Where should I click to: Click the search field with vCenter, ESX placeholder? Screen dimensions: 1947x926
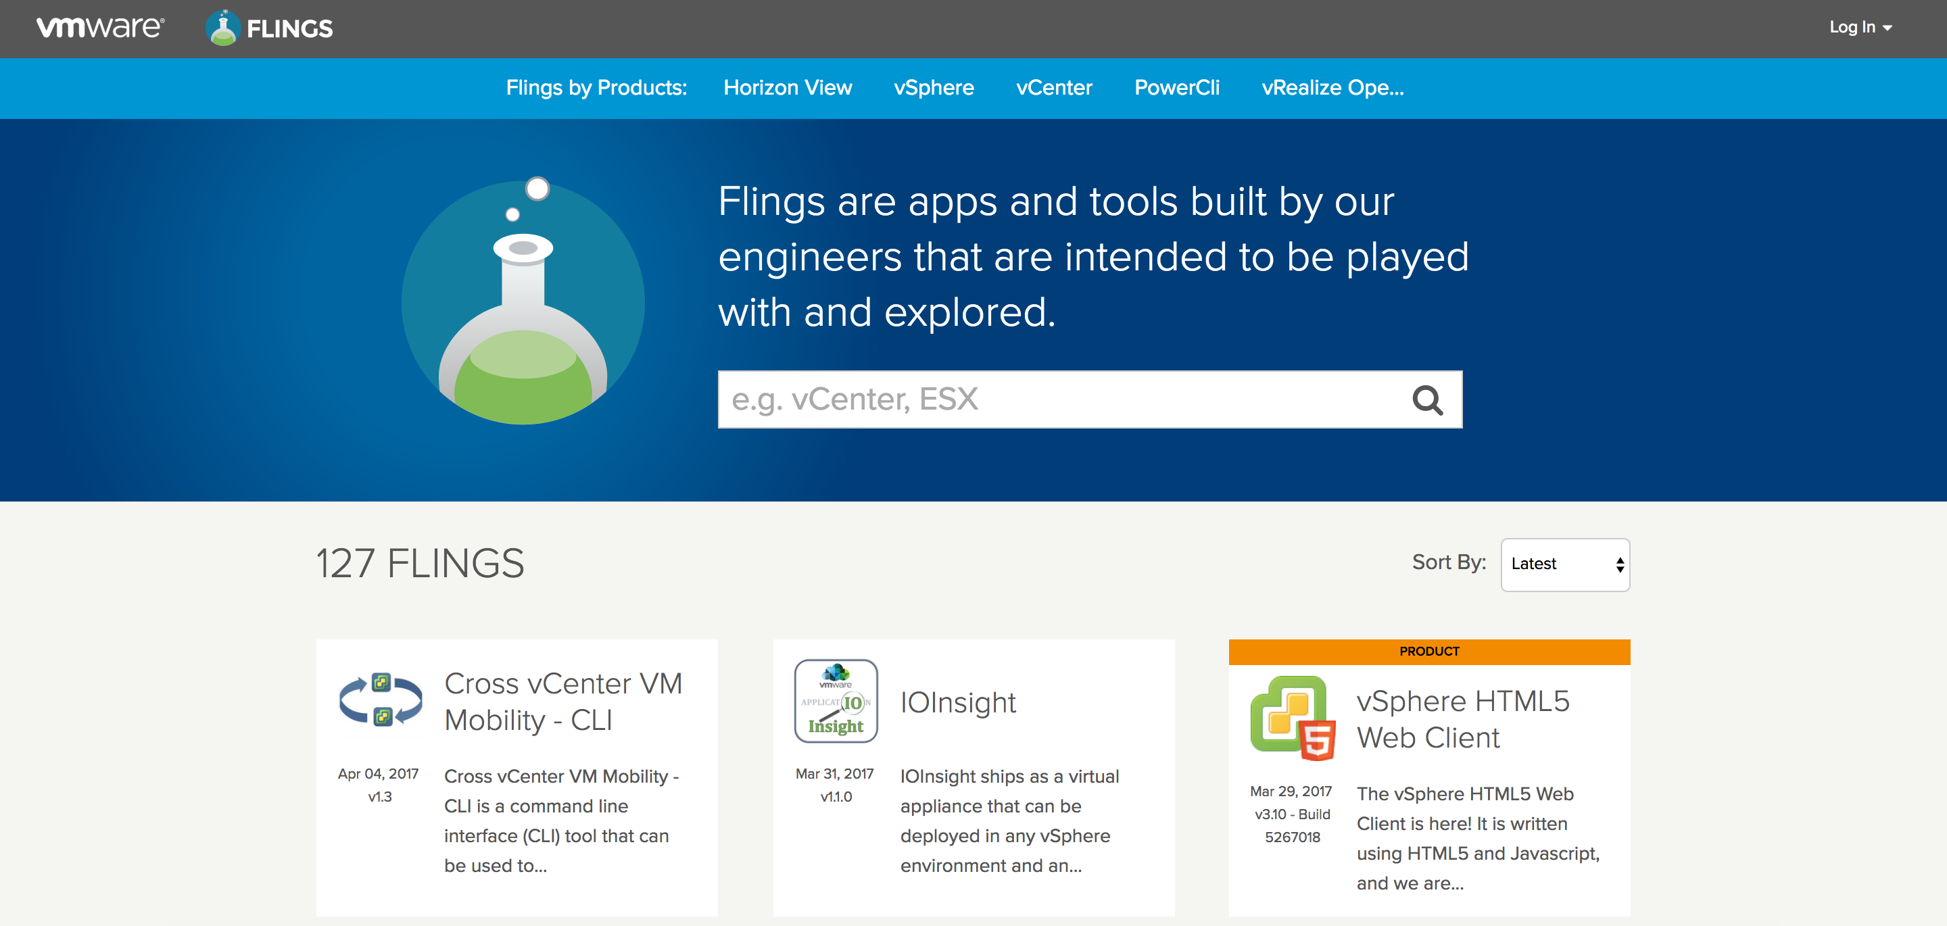point(1090,400)
